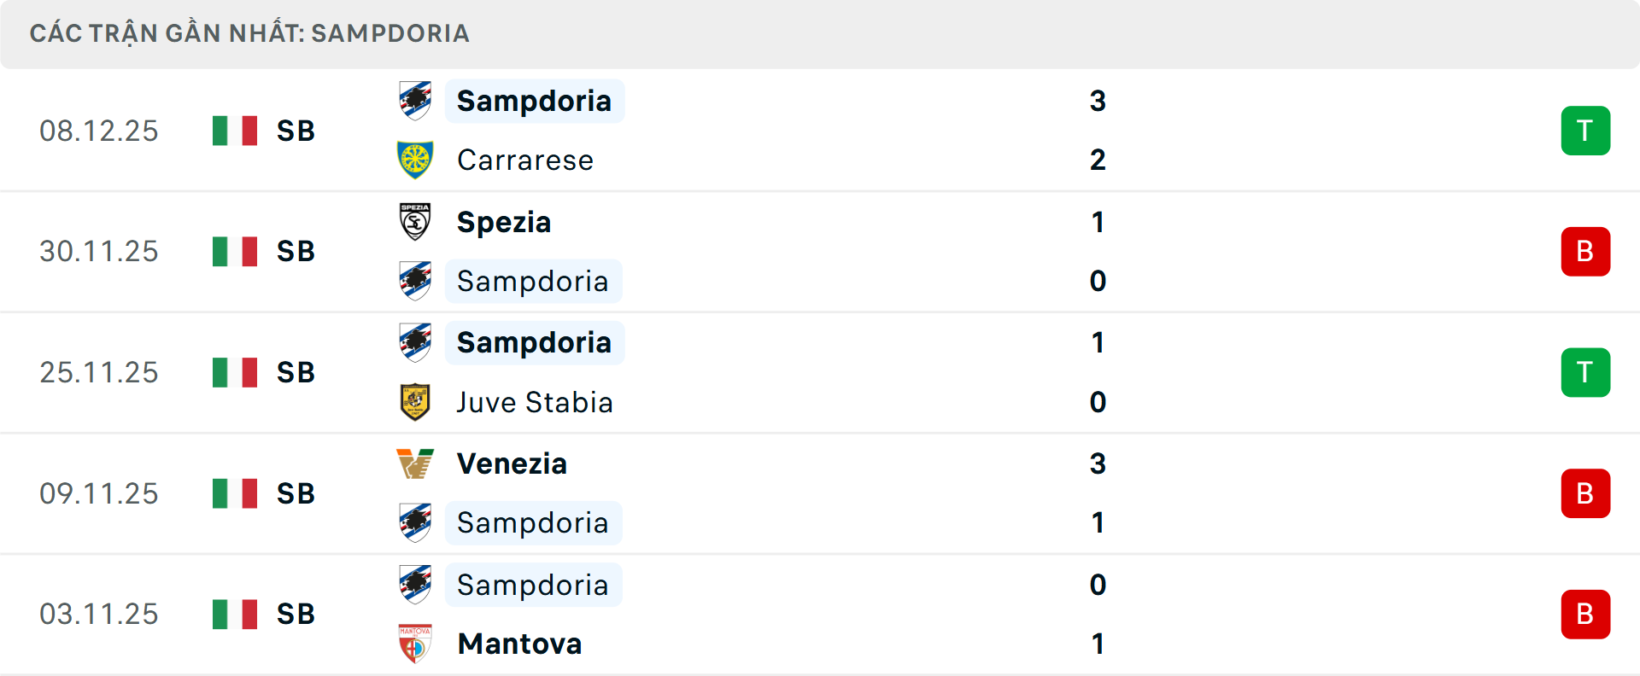The height and width of the screenshot is (676, 1640).
Task: Open the Sampdoria team name link in the first row
Action: click(x=535, y=100)
